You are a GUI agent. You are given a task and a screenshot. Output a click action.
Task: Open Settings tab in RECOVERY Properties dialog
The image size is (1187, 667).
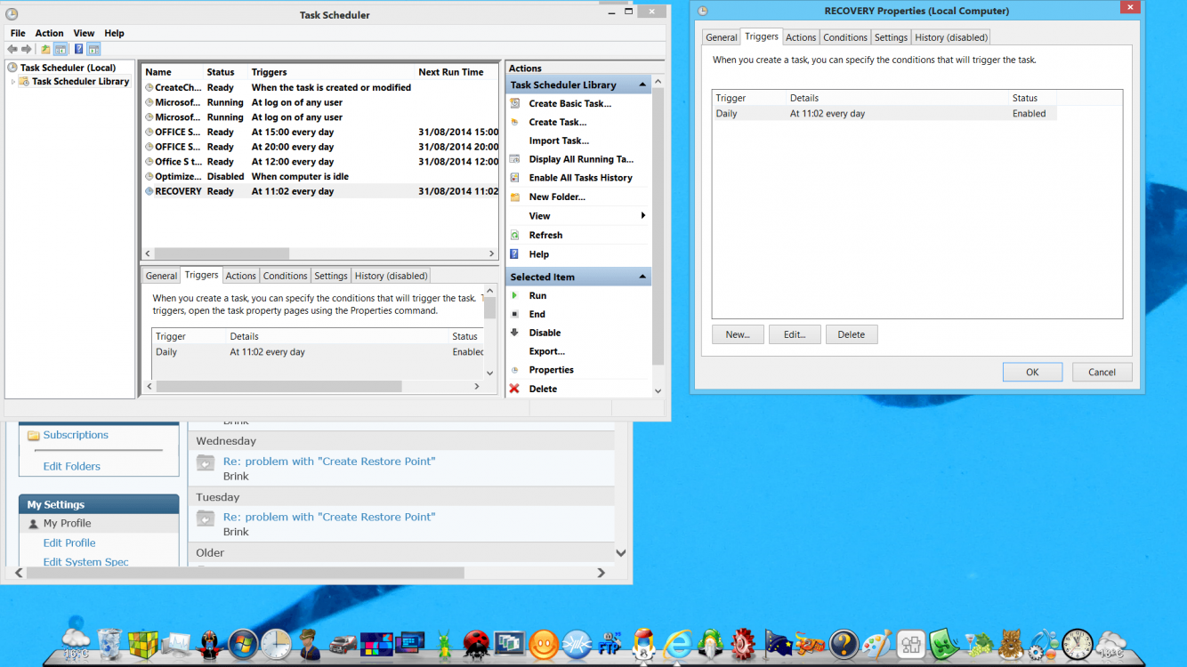[x=891, y=37]
